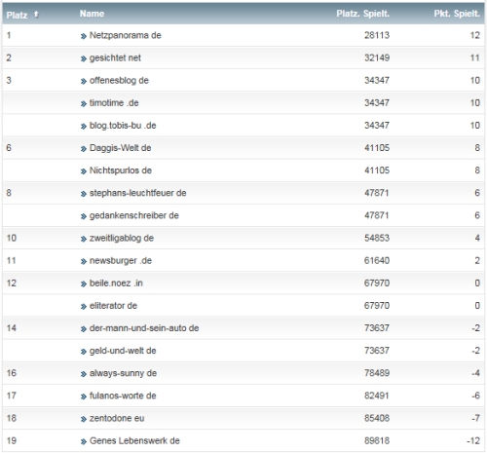The image size is (487, 453).
Task: Click the arrow icon before always-sunny de
Action: point(84,374)
